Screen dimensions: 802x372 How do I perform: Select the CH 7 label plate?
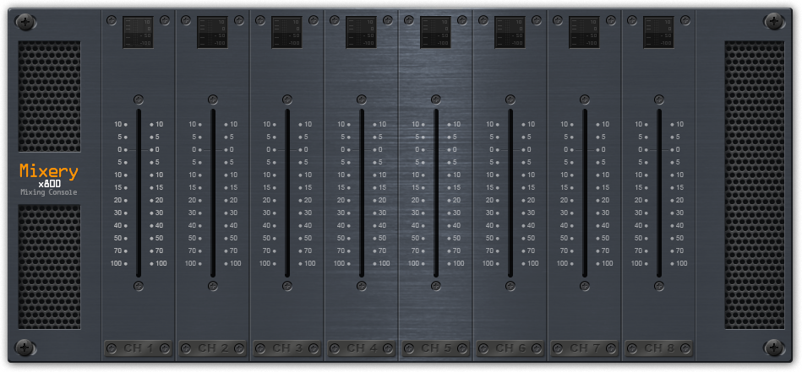(x=584, y=348)
